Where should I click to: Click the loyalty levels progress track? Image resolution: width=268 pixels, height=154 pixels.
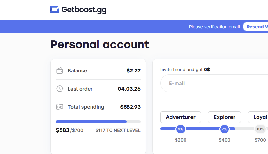pyautogui.click(x=214, y=129)
